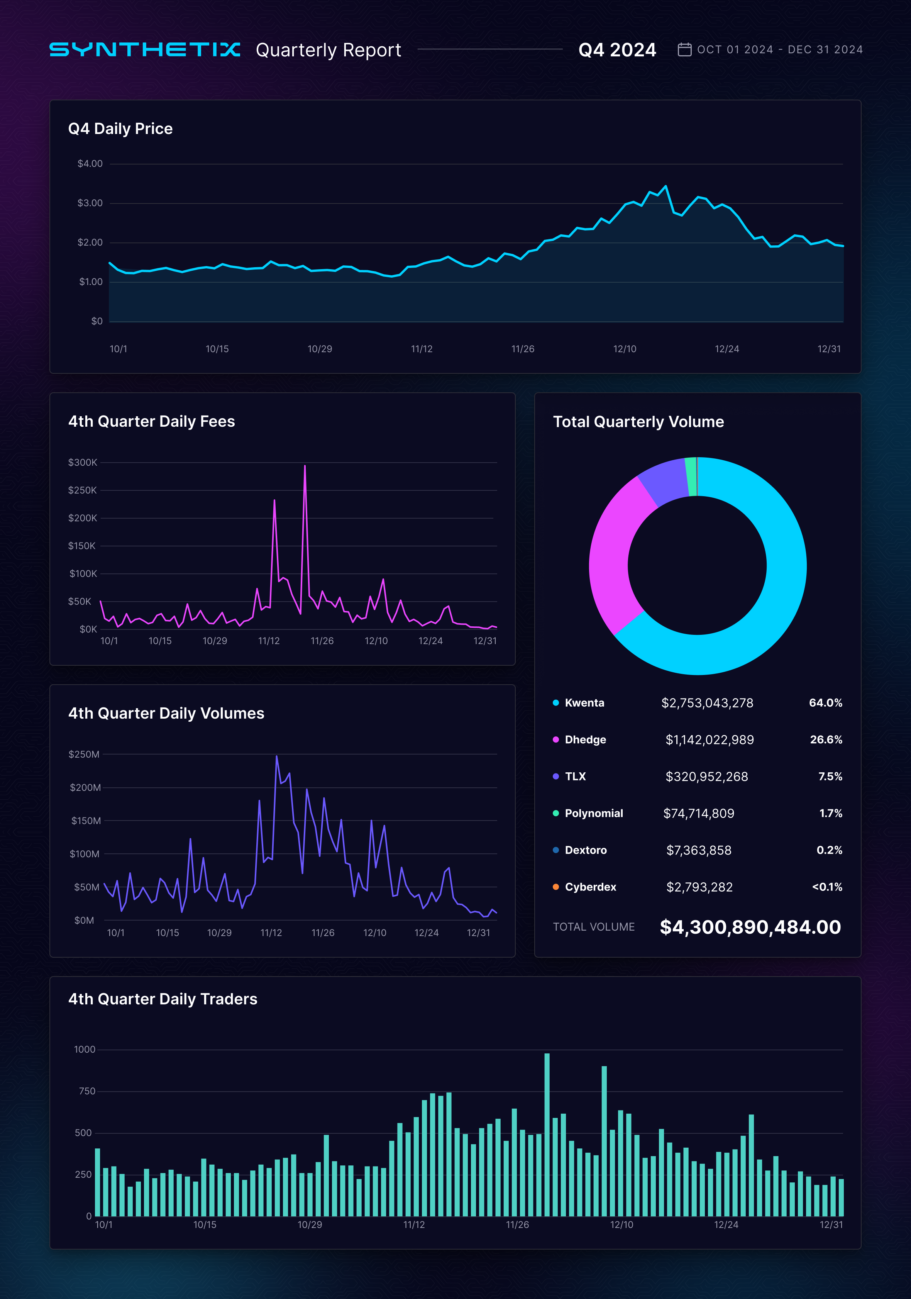Select the Kwenta label in legend

[x=584, y=703]
